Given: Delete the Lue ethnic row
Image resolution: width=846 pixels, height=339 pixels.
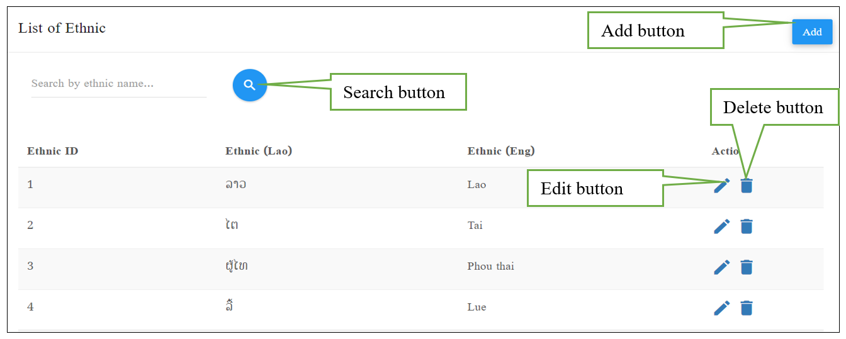Looking at the screenshot, I should click(x=747, y=308).
